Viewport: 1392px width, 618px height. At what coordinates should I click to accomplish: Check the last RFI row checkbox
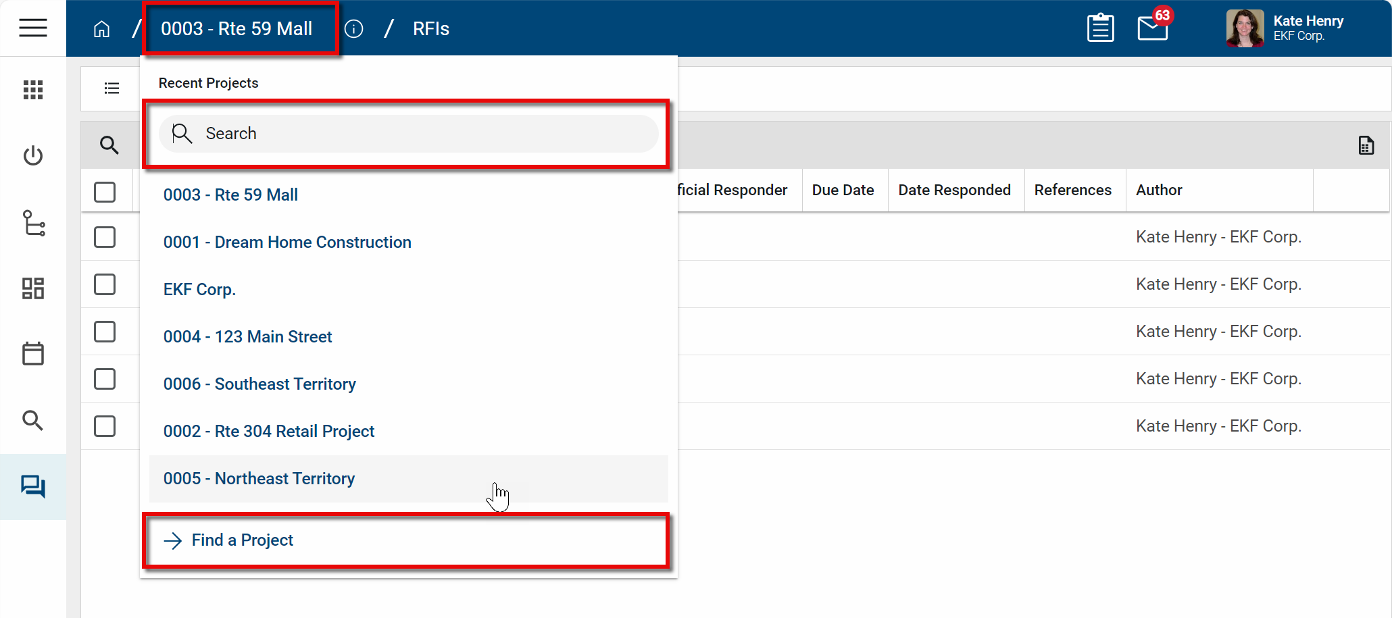(x=105, y=426)
